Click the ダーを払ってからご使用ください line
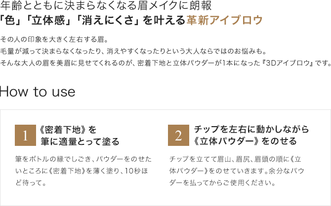The width and height of the screenshot is (331, 206). point(222,183)
